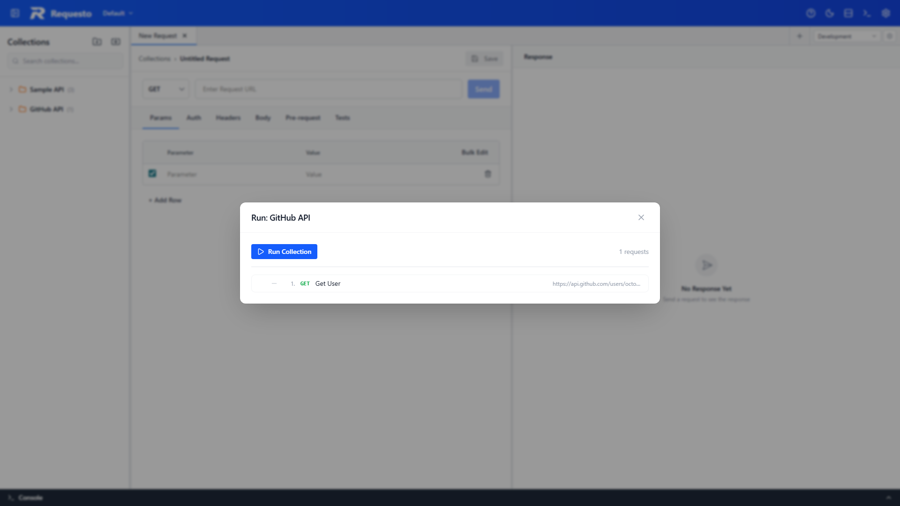Click the Collections breadcrumb link
Screen dimensions: 900x506
click(x=154, y=59)
